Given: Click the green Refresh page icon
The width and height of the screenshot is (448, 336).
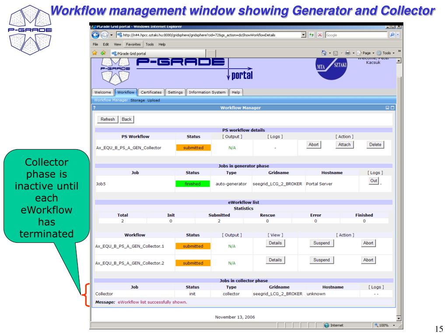Looking at the screenshot, I should click(x=311, y=35).
